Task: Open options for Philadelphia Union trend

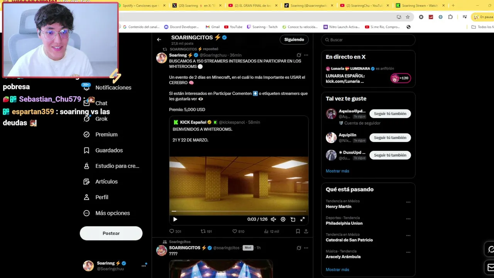Action: point(408,219)
